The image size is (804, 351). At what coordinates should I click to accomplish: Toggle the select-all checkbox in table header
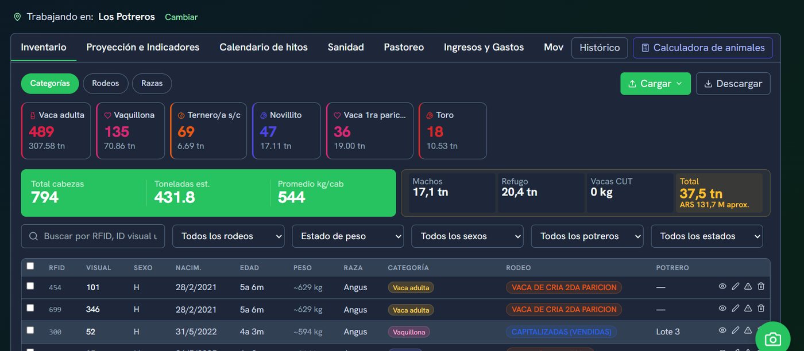pyautogui.click(x=30, y=266)
